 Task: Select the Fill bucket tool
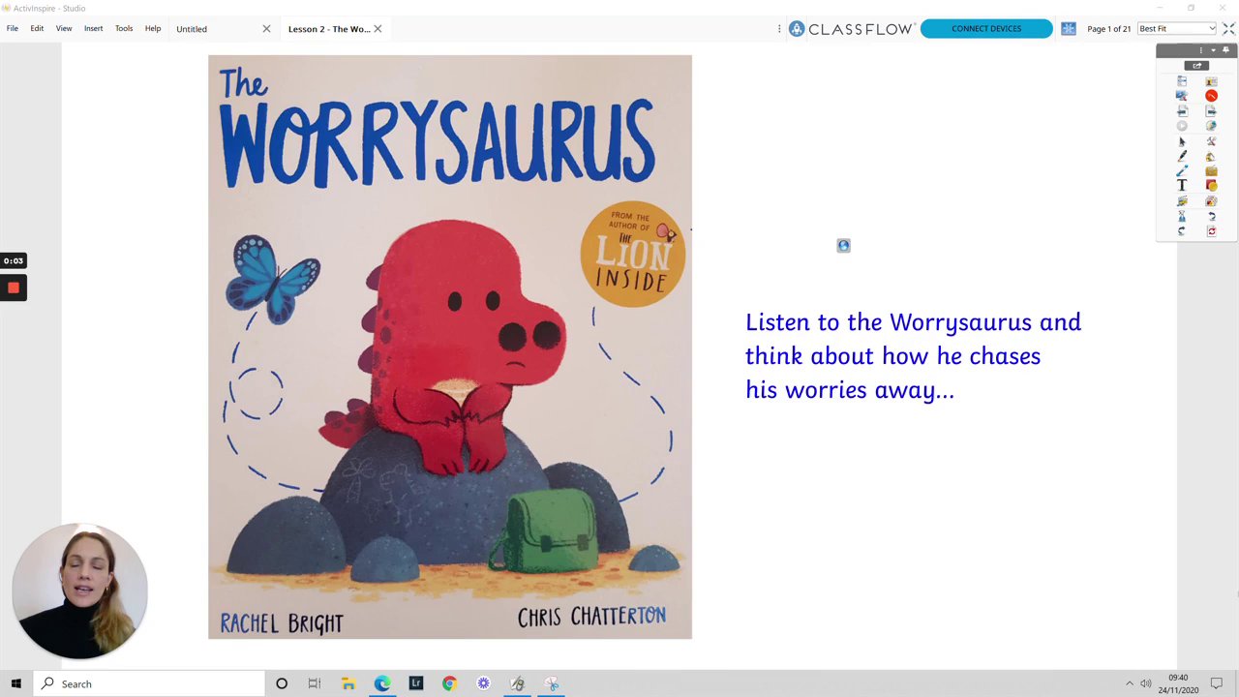tap(1211, 156)
